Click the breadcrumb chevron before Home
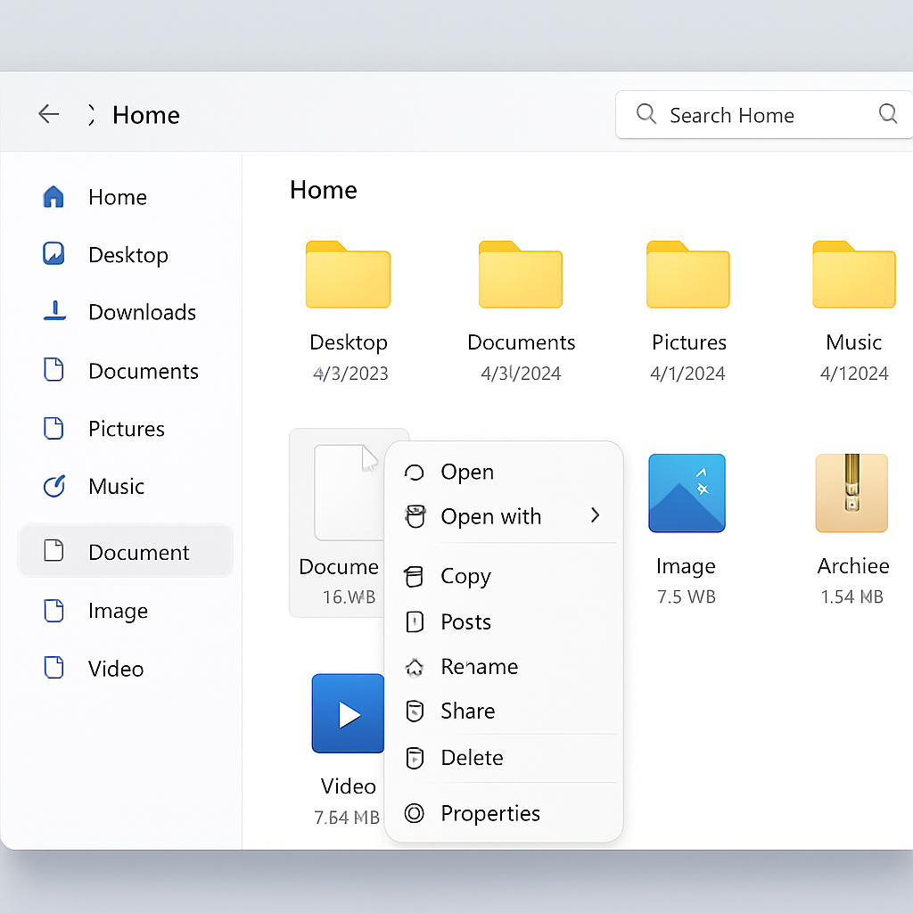913x913 pixels. tap(91, 115)
